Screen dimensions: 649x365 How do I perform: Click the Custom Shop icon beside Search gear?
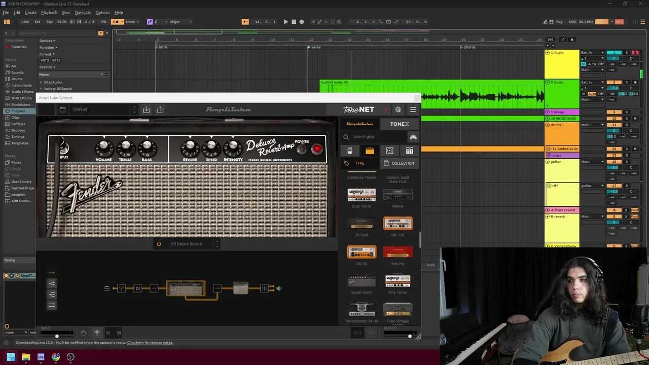tap(413, 137)
